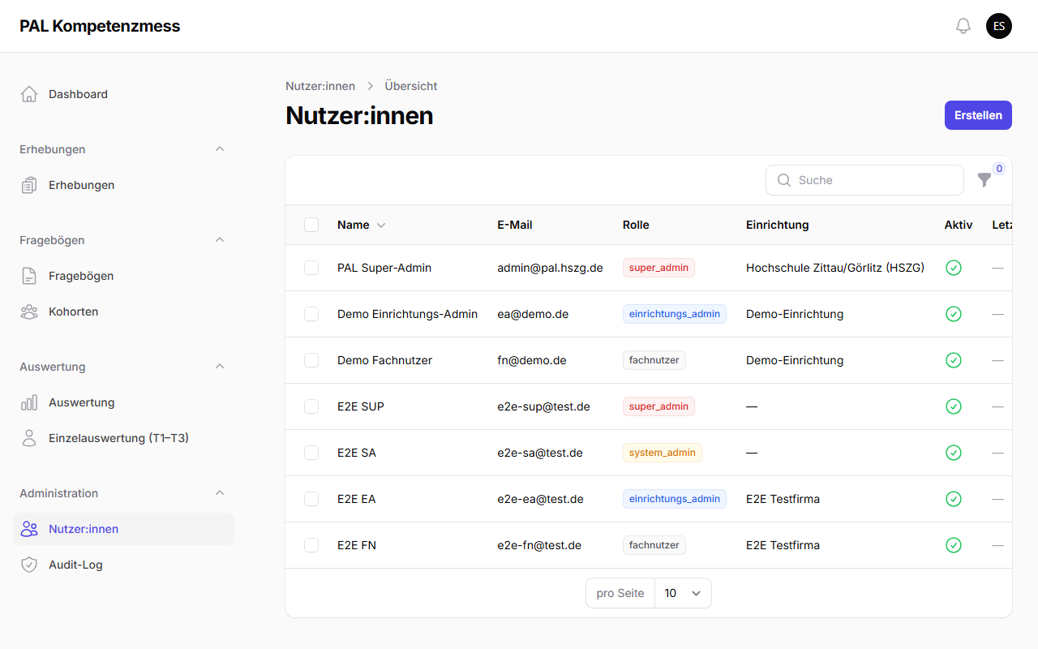Click the Kohorten group icon
The image size is (1038, 649).
[29, 312]
